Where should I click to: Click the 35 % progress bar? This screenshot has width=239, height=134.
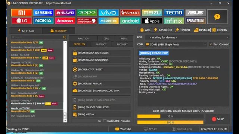point(170,117)
